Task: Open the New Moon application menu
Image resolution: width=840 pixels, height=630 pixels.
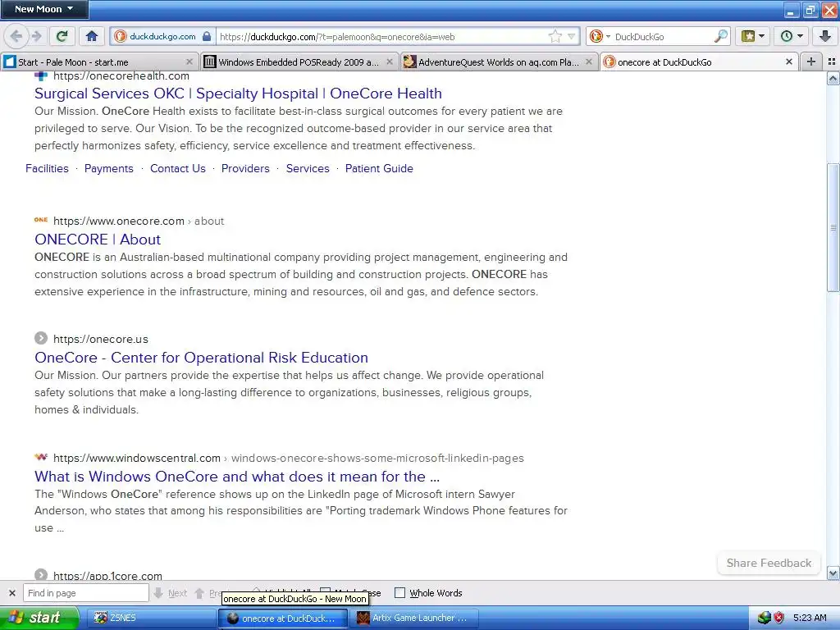Action: pyautogui.click(x=44, y=9)
